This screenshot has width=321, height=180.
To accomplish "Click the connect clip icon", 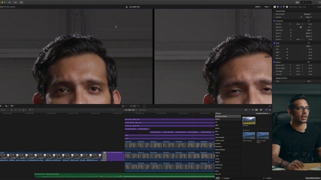I will point(12,110).
